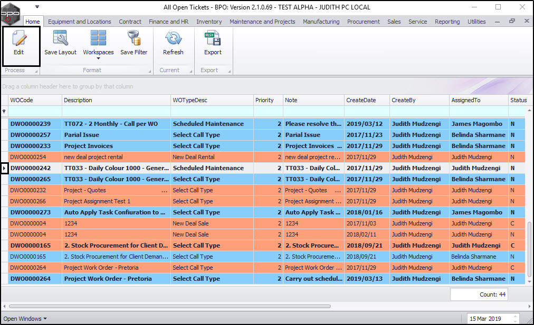
Task: Refresh the open tickets list
Action: pos(173,40)
